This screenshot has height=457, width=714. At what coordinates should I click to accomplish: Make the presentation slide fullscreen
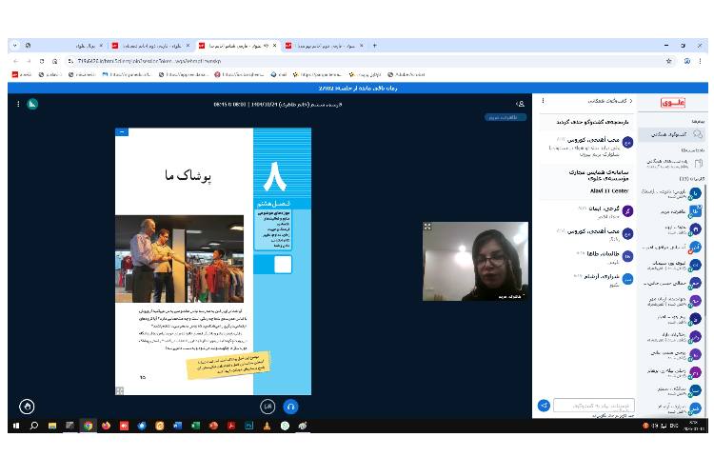tap(120, 390)
